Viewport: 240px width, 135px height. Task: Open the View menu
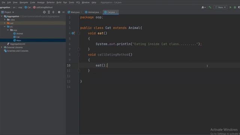point(15,3)
